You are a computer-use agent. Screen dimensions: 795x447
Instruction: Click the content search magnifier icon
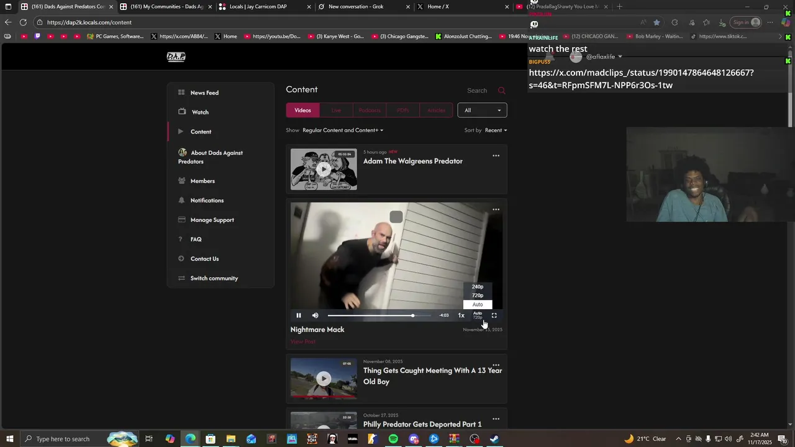[502, 91]
